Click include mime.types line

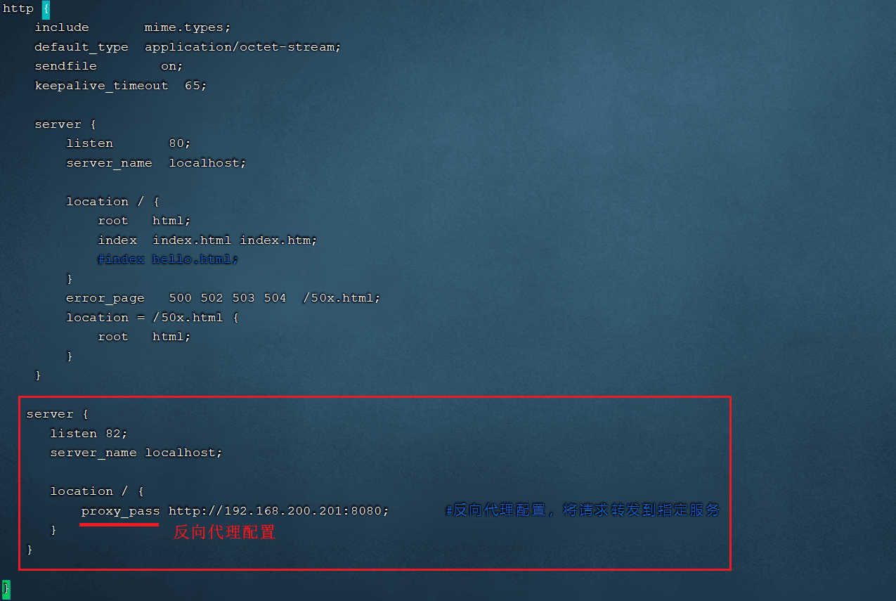[133, 27]
